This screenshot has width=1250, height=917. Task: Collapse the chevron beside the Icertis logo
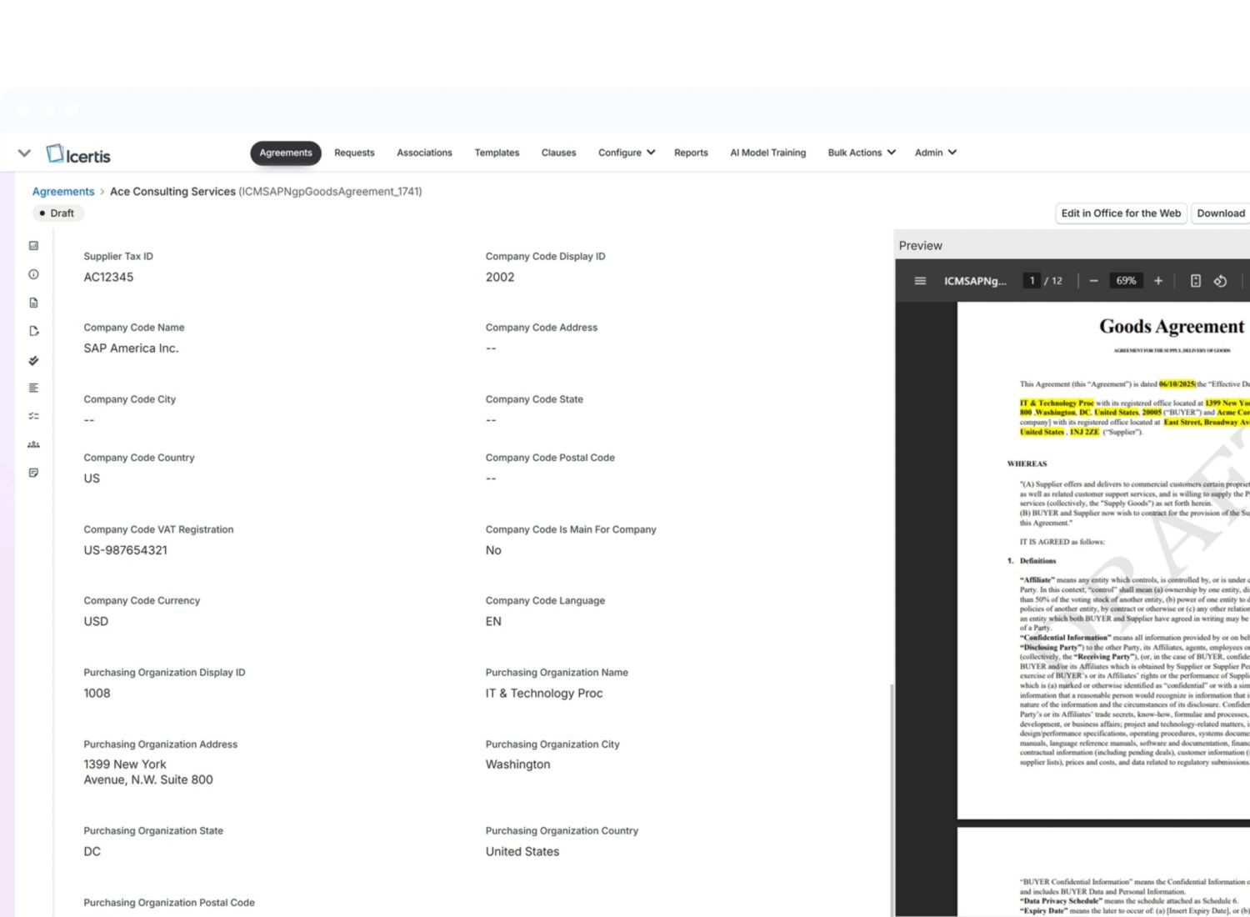click(24, 153)
